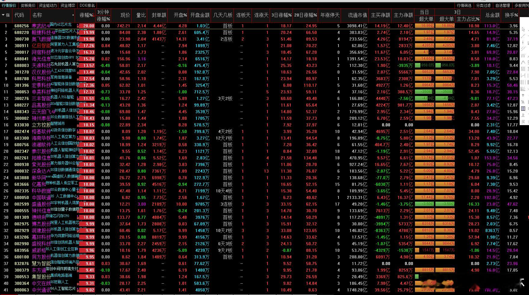The height and width of the screenshot is (295, 529).
Task: Click the R marker beside 寒武纪-U
Action: click(78, 26)
